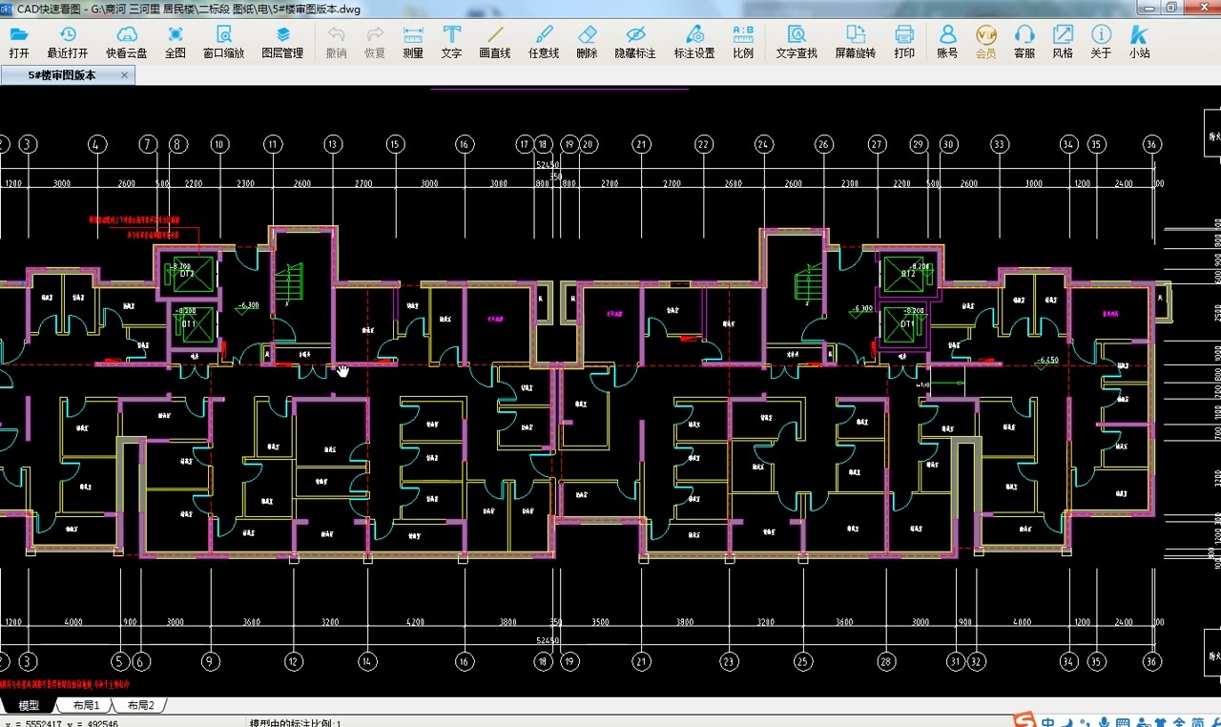Click axis bubble 22 in the top grid row

[x=703, y=144]
